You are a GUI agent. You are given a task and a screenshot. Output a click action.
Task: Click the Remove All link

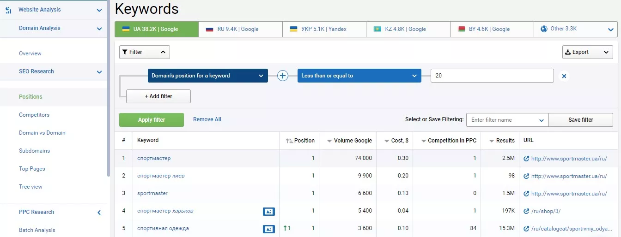pyautogui.click(x=207, y=119)
